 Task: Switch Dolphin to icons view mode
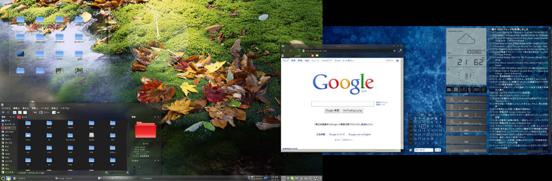pos(14,112)
